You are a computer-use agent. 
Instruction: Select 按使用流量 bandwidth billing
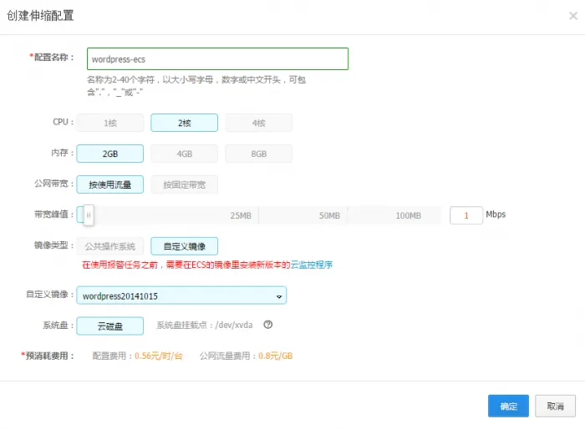click(x=110, y=184)
